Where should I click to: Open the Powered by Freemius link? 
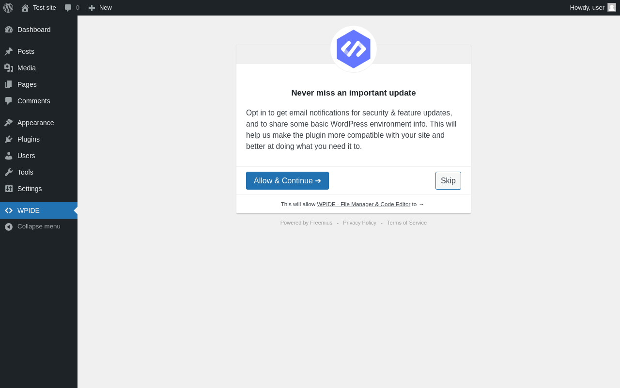306,223
